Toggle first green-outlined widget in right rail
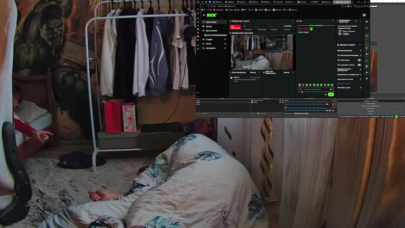405x228 pixels. point(367,35)
